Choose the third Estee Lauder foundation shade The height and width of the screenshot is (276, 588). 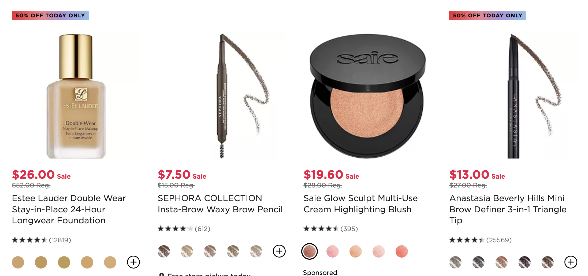(x=64, y=262)
